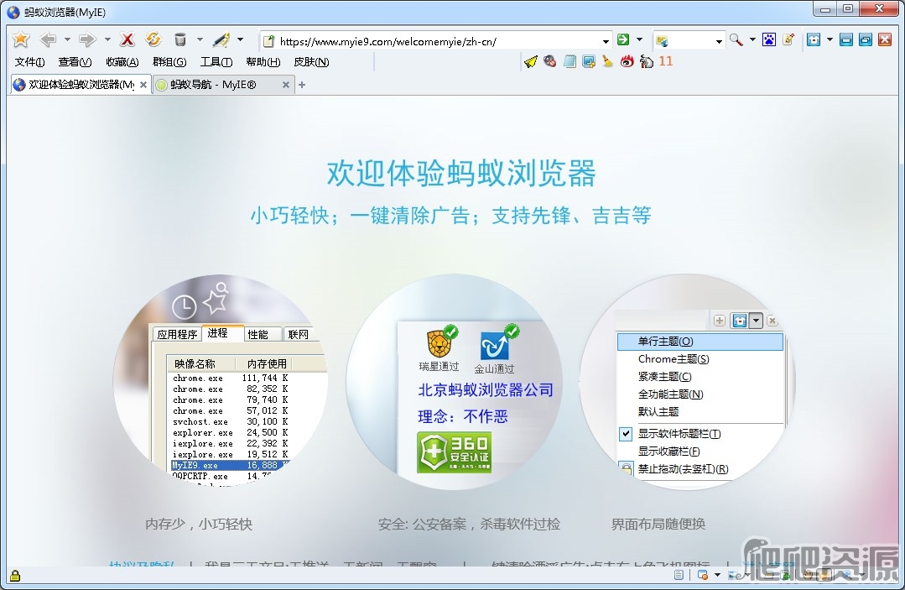Viewport: 905px width, 590px height.
Task: Open the dropdown next to the magic wand
Action: point(240,39)
